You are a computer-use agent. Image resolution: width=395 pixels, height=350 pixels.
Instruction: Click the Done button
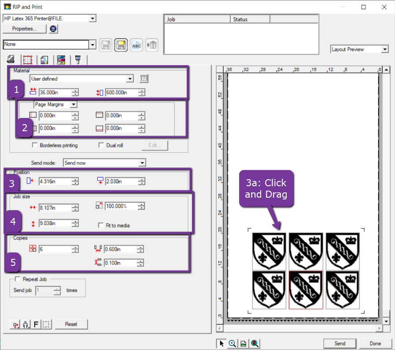click(x=375, y=343)
